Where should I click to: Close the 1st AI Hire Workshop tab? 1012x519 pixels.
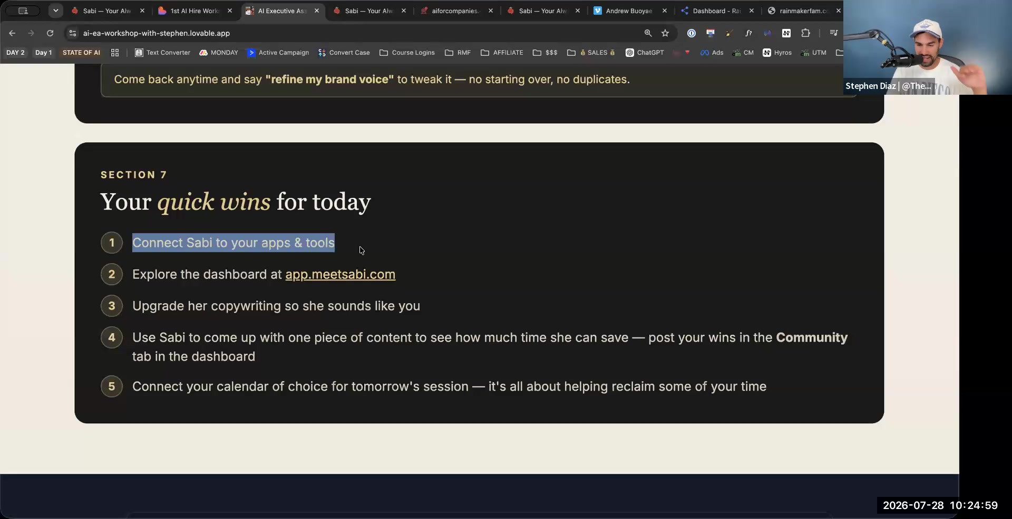(230, 11)
